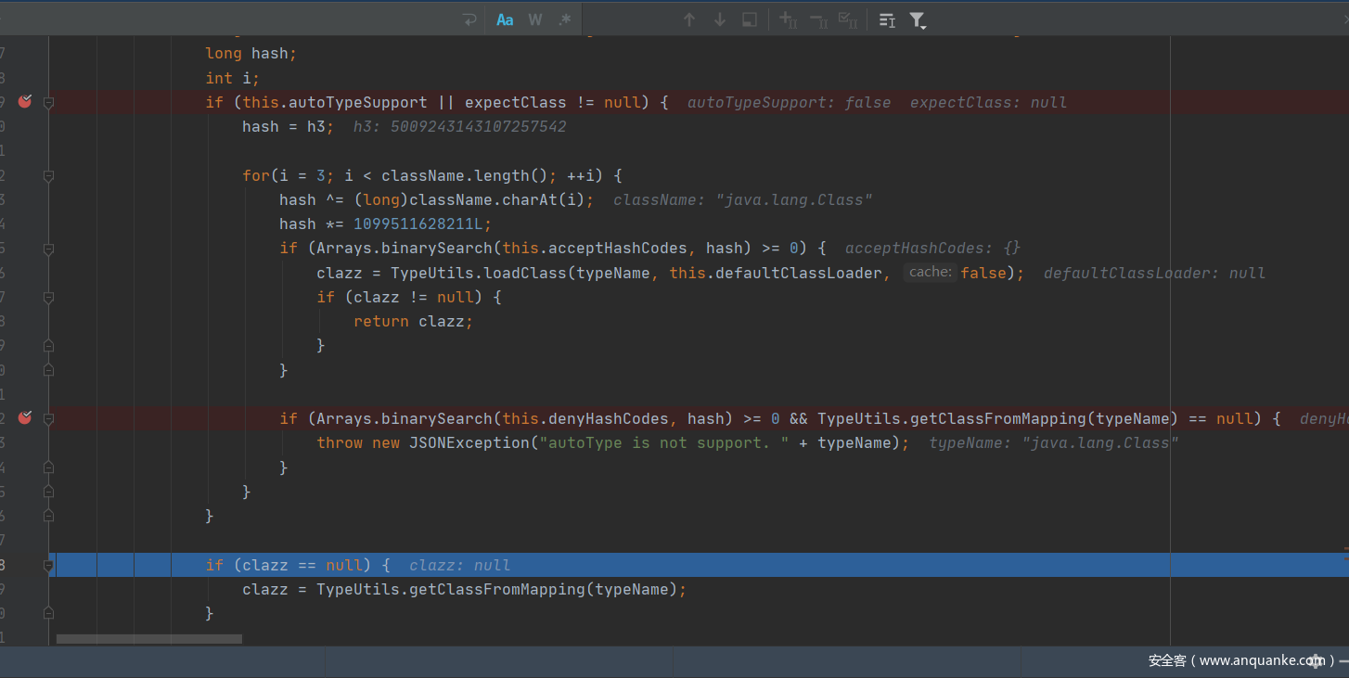The width and height of the screenshot is (1349, 678).
Task: Click the new line (wrap arrow) icon in search bar
Action: click(469, 19)
